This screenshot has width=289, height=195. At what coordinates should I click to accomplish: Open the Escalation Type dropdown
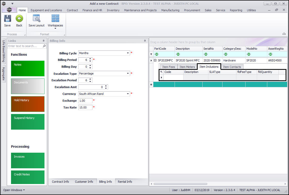click(128, 73)
